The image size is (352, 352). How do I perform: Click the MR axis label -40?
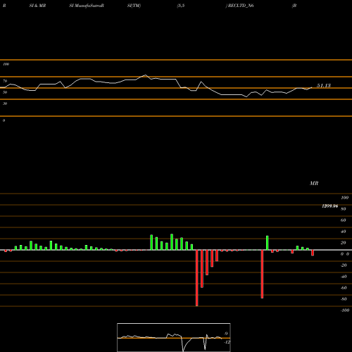(x=344, y=277)
